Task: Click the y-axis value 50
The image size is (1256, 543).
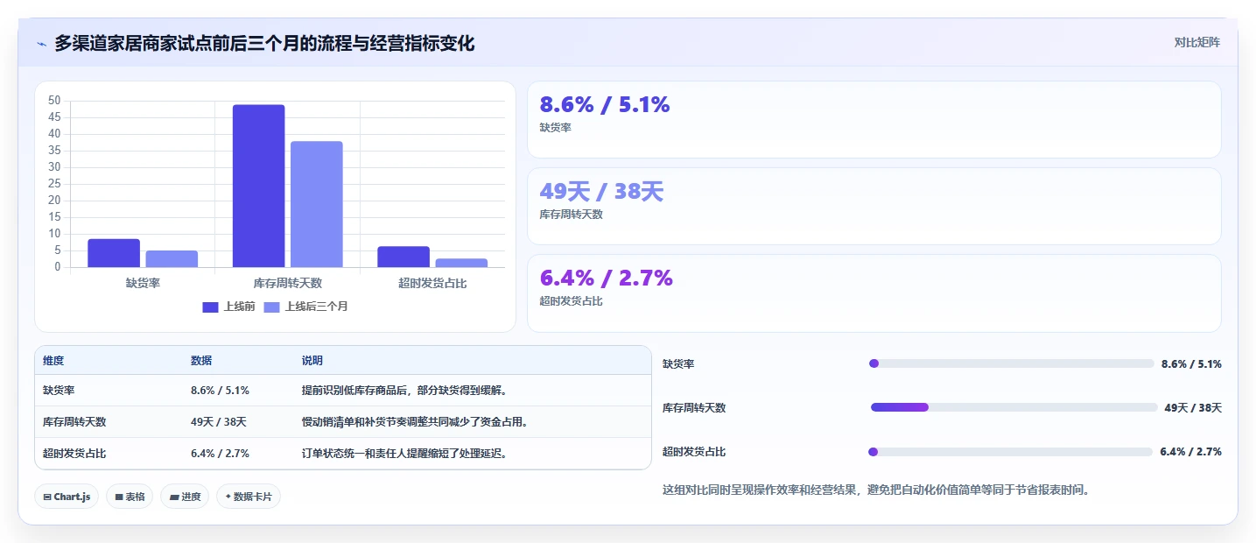Action: [54, 101]
